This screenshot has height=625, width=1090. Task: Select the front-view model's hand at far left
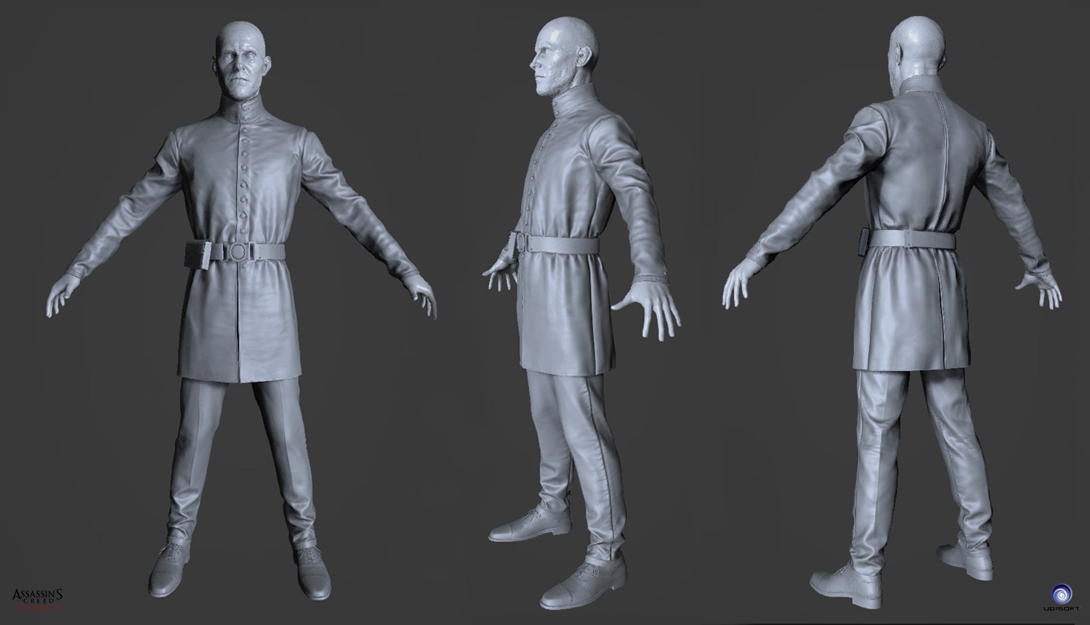pos(60,294)
